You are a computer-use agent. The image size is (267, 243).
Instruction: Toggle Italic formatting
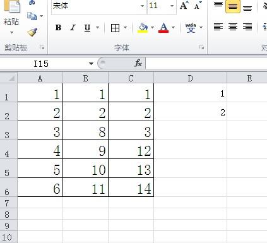[73, 28]
